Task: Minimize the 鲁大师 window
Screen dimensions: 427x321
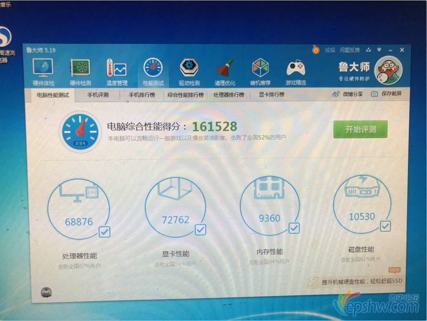Action: [390, 50]
